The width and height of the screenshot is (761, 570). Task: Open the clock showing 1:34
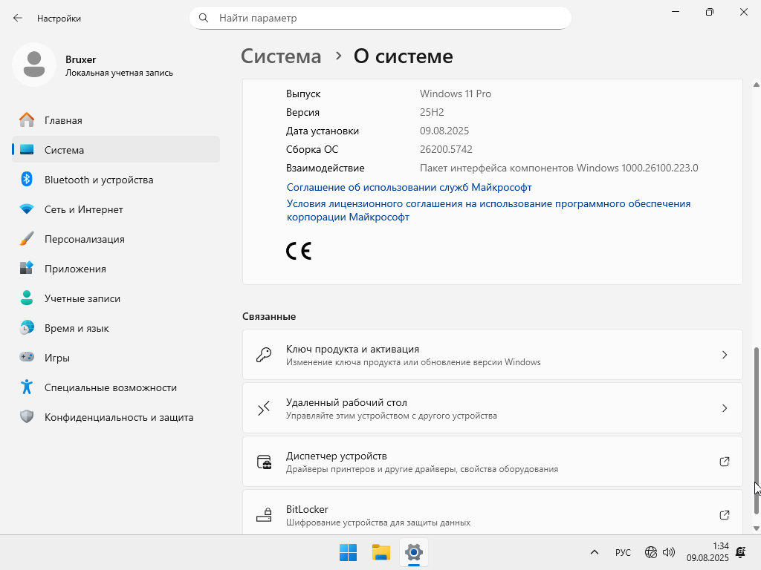[x=707, y=552]
